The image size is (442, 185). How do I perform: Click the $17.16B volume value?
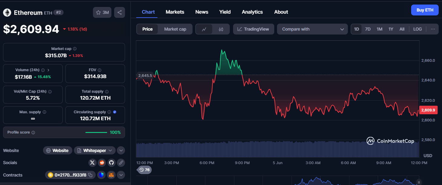23,77
